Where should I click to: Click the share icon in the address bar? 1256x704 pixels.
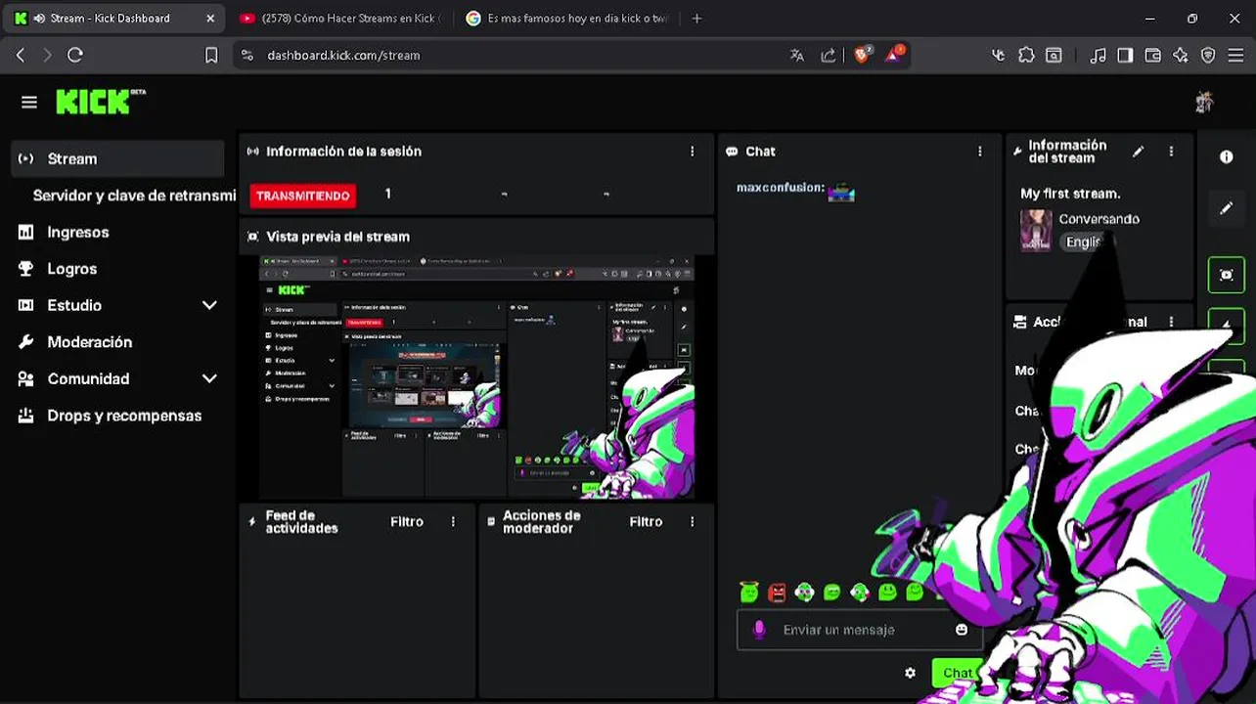(829, 56)
